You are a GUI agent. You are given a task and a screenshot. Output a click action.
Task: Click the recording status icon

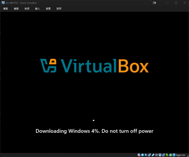pos(163,155)
